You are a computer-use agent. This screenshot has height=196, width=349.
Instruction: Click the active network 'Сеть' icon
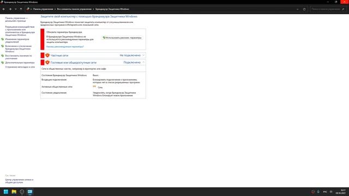point(94,87)
